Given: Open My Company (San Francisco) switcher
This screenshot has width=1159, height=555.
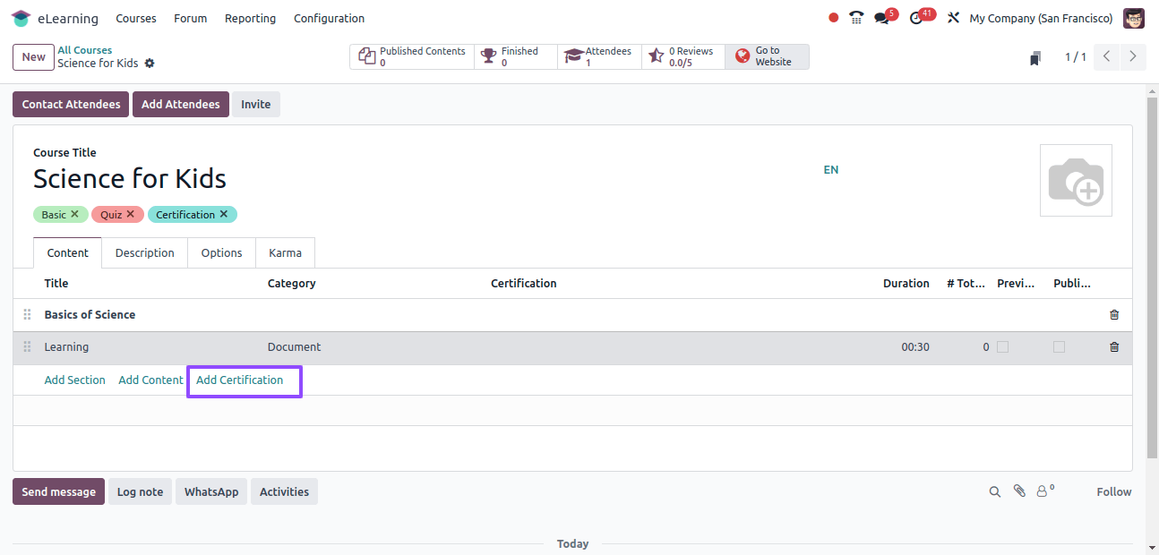Looking at the screenshot, I should [x=1042, y=18].
